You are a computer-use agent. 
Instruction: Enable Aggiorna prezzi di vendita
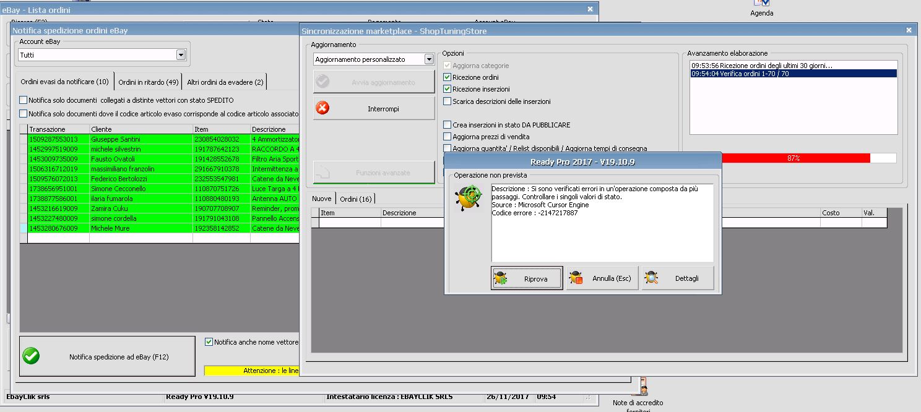point(448,137)
